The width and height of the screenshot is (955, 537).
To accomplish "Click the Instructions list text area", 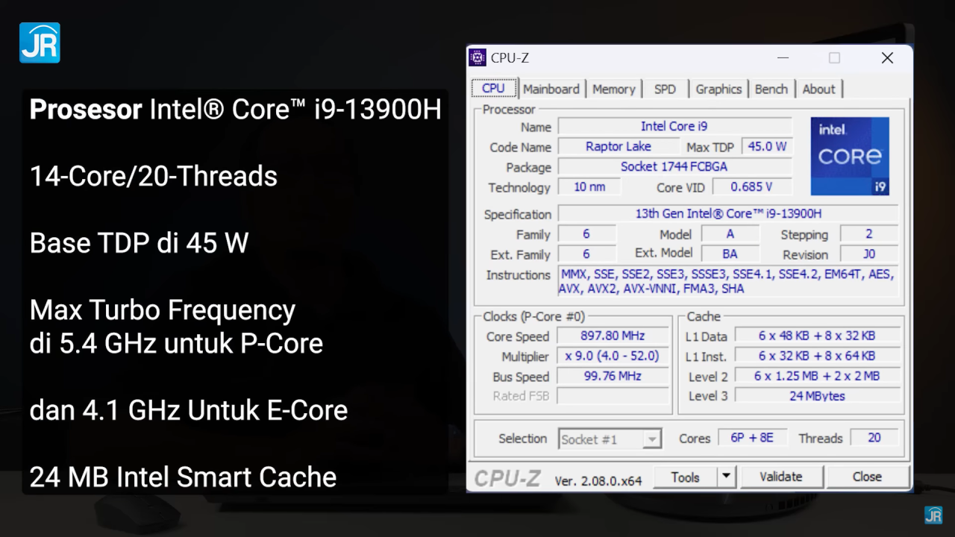I will click(727, 281).
